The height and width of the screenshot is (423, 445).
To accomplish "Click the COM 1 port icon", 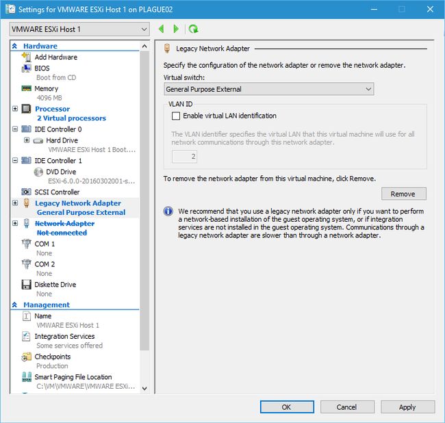I will [x=27, y=244].
